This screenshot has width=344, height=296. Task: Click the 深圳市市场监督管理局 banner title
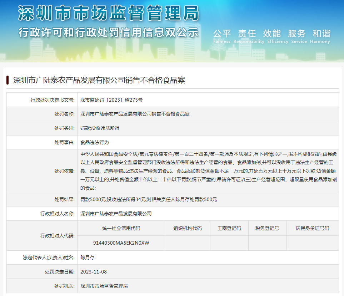108,14
